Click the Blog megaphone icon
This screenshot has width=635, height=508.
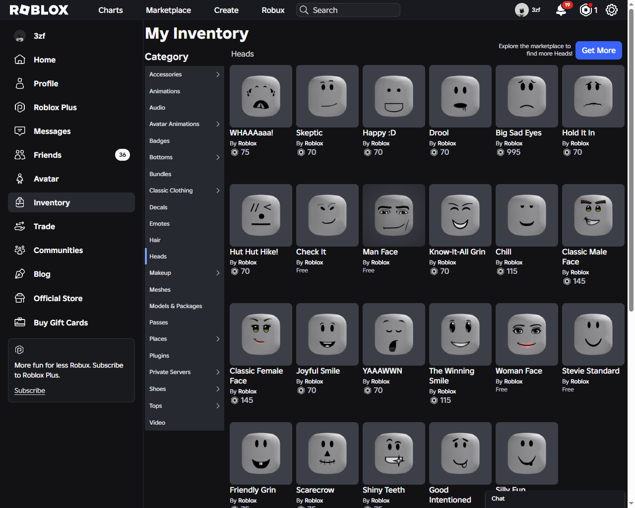pos(20,274)
